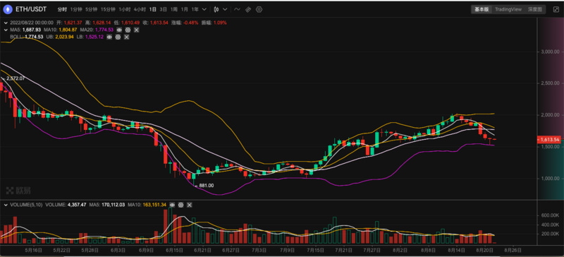Click the 400.00K volume axis label
Viewport: 564px width, 257px height.
tap(551, 225)
